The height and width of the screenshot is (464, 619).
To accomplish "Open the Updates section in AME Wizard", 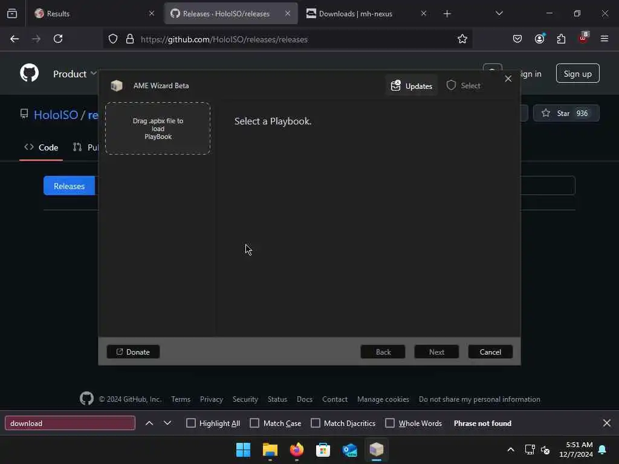I will [411, 86].
